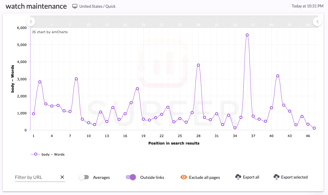The width and height of the screenshot is (328, 195).
Task: Select the data point at position 41
Action: [x=278, y=76]
